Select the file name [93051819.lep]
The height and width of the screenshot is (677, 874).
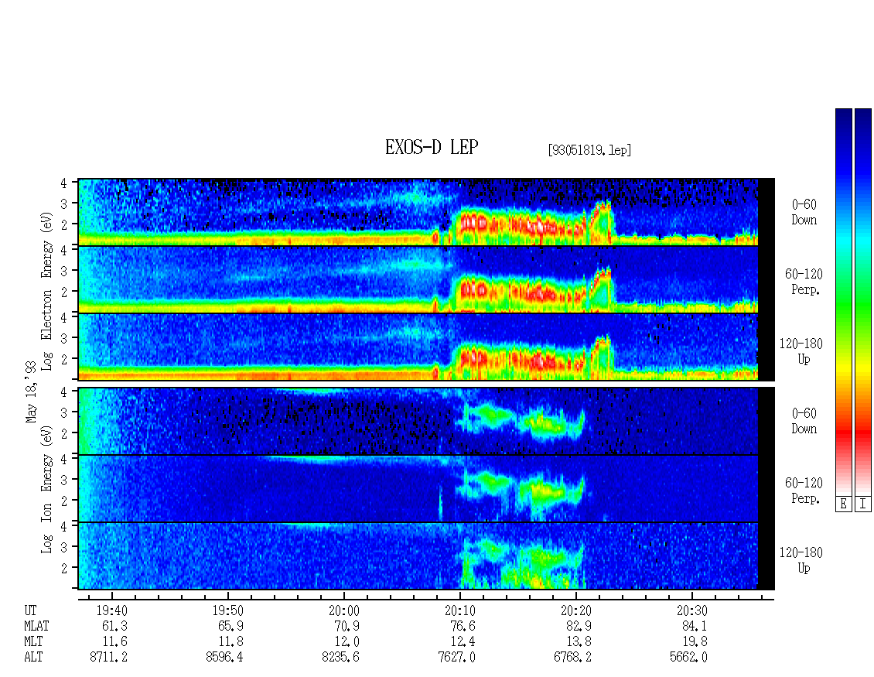click(x=589, y=150)
